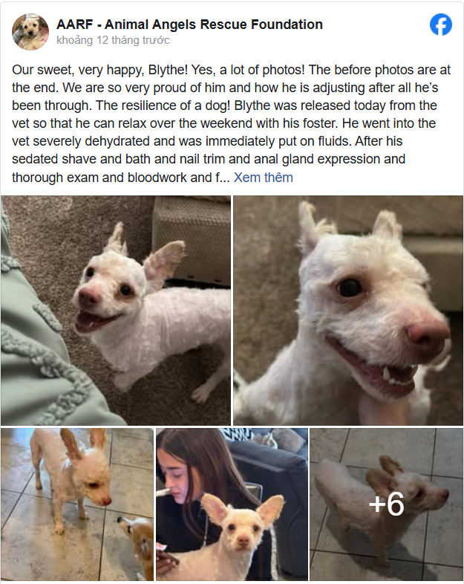Click the AARF profile picture avatar

30,32
